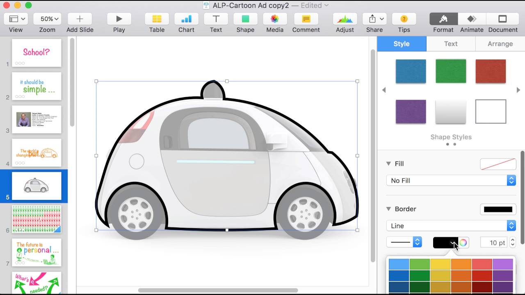Open the color wheel picker
Viewport: 525px width, 295px height.
point(463,243)
